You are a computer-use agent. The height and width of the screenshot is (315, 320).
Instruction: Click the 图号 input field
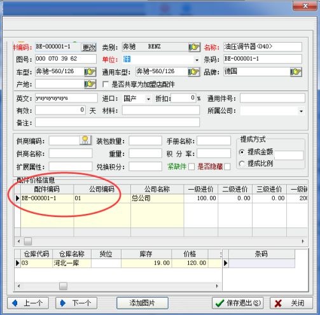66,59
